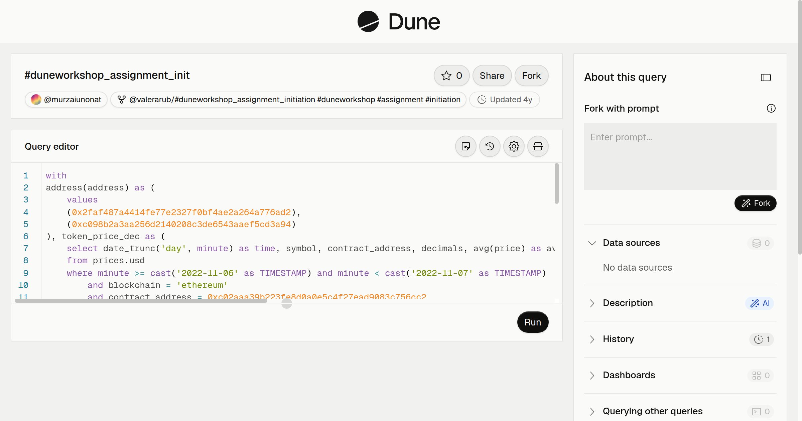The width and height of the screenshot is (802, 421).
Task: Click the '2022-11-06' date string
Action: point(208,273)
